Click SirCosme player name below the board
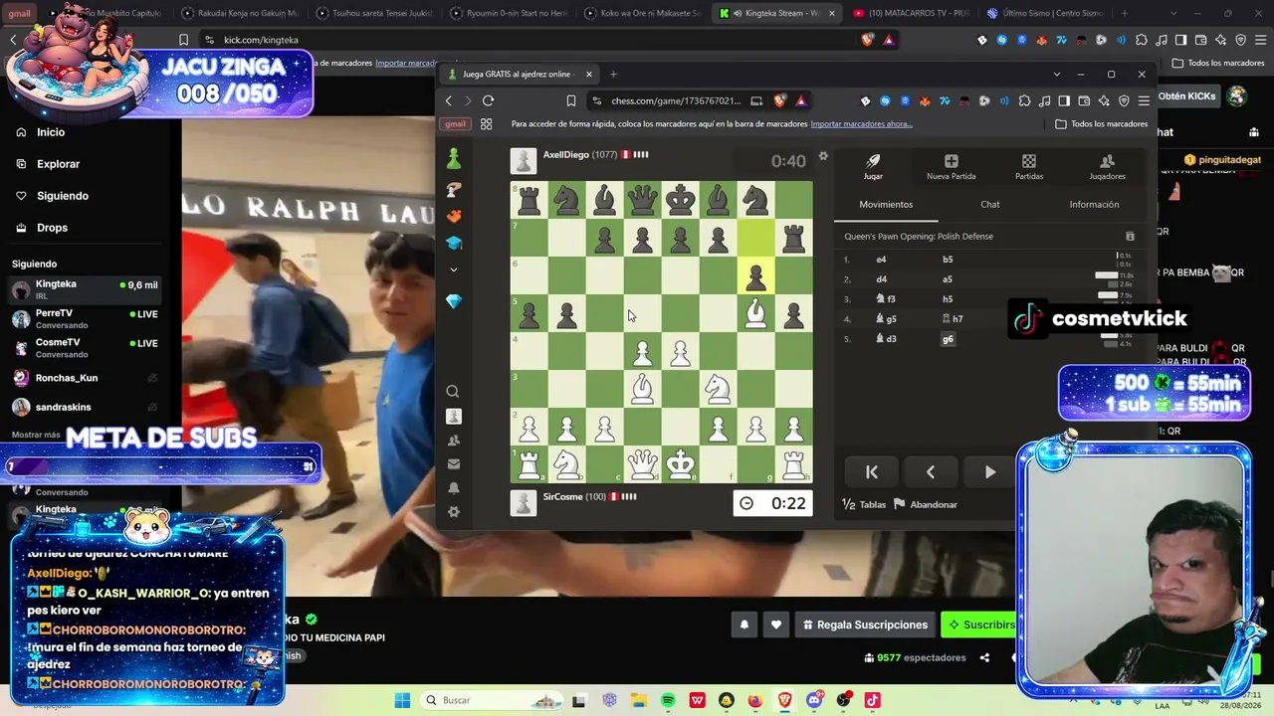Screen dimensions: 1274x716 click(x=562, y=496)
